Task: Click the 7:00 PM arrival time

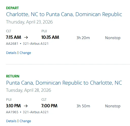Action: click(x=49, y=106)
